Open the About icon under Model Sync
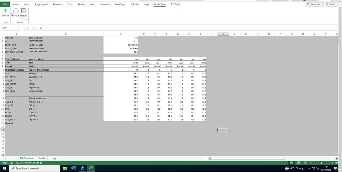Viewport: 342px width, 172px height. pos(16,13)
